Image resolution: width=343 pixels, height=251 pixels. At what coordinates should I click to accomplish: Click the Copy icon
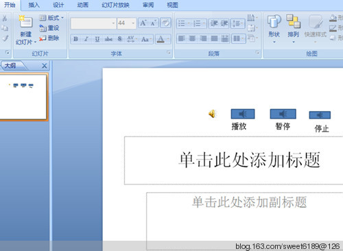(4, 28)
